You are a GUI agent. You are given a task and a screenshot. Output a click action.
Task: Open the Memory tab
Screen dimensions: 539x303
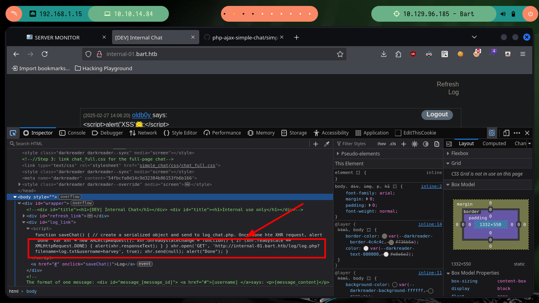[261, 133]
